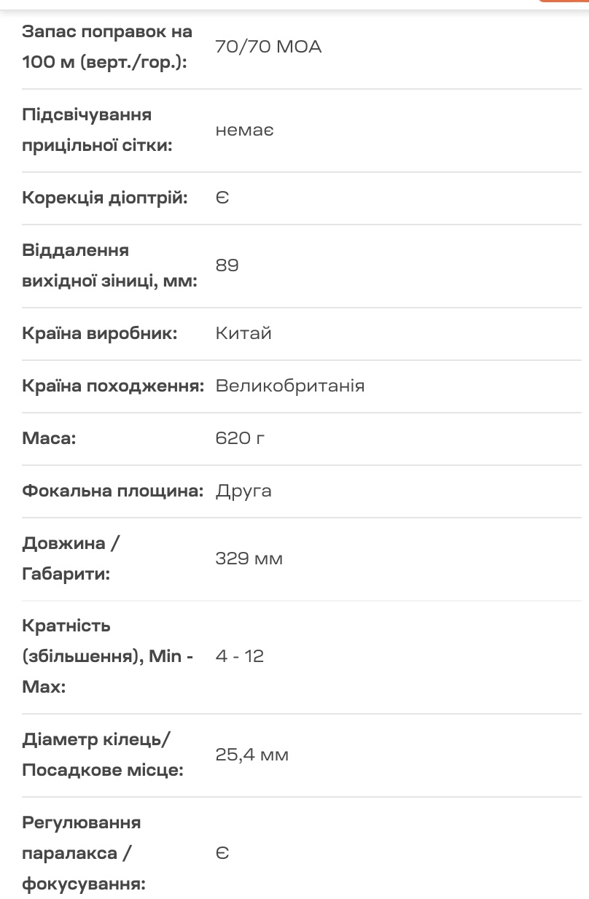Click the 'Китай' manufacturer country value

243,334
